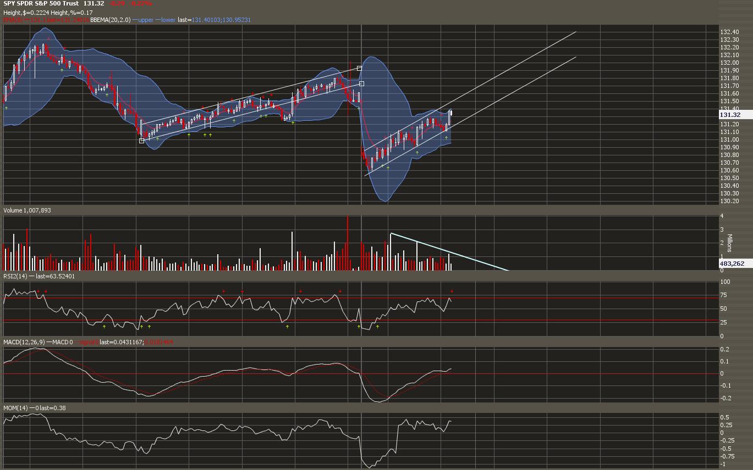Select the RSI2(14) panel header
Viewport: 753px width, 470px height.
tap(16, 276)
